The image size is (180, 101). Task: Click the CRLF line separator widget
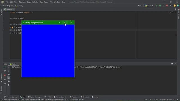151,100
